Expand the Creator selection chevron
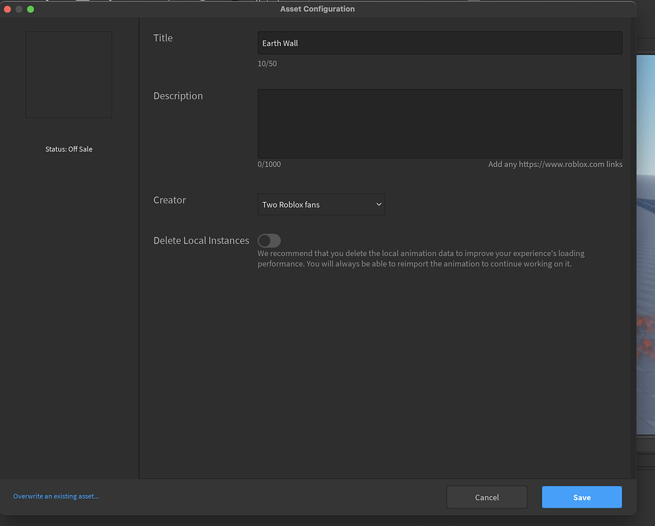The height and width of the screenshot is (526, 655). point(378,204)
